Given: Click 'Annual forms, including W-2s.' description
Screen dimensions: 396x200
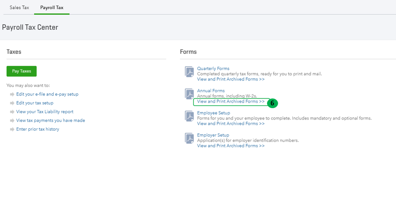Looking at the screenshot, I should 227,96.
